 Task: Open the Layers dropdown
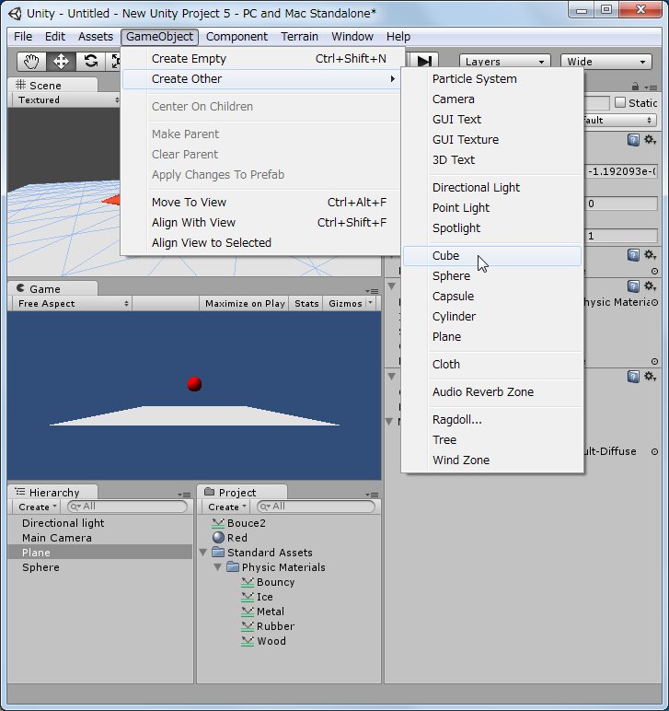(x=505, y=62)
